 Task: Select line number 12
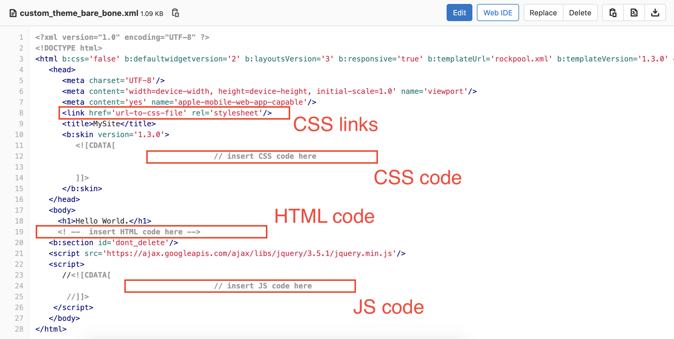click(x=19, y=156)
